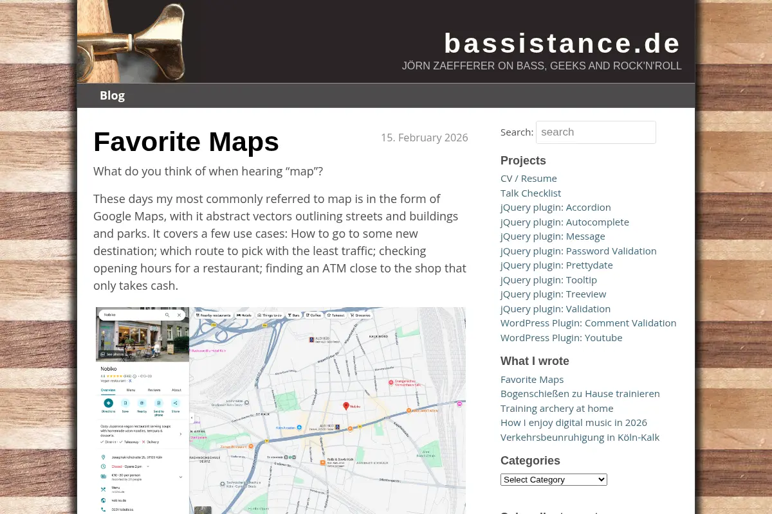The image size is (772, 514).
Task: Click the Google Maps screenshot image
Action: [280, 411]
